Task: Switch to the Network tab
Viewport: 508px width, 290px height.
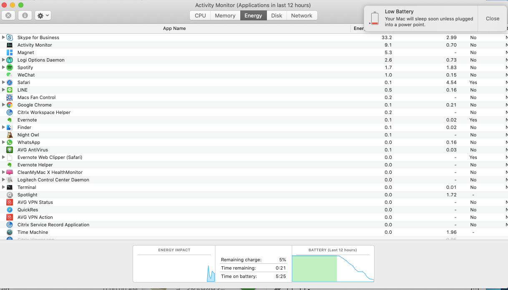Action: [302, 15]
